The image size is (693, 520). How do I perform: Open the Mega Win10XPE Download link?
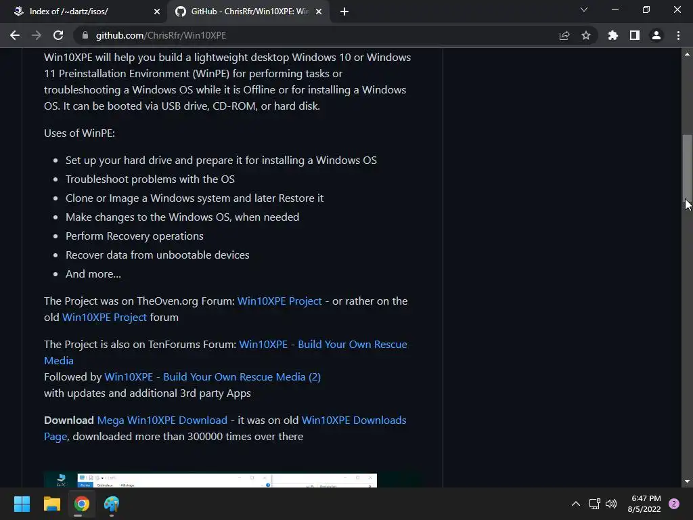[x=162, y=420]
